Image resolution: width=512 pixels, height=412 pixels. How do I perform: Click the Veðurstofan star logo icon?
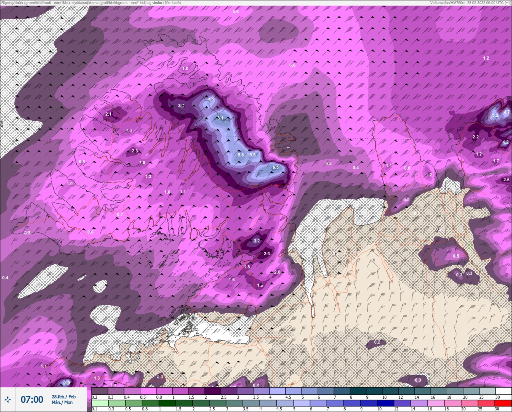[8, 399]
